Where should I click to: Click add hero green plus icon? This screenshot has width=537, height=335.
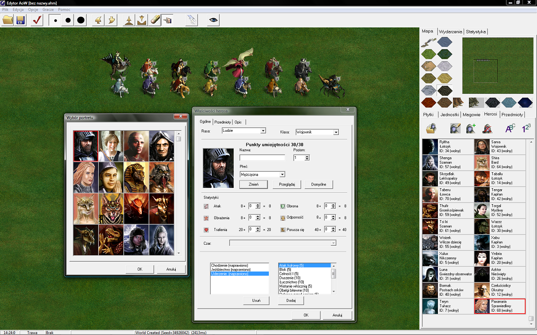pyautogui.click(x=471, y=129)
